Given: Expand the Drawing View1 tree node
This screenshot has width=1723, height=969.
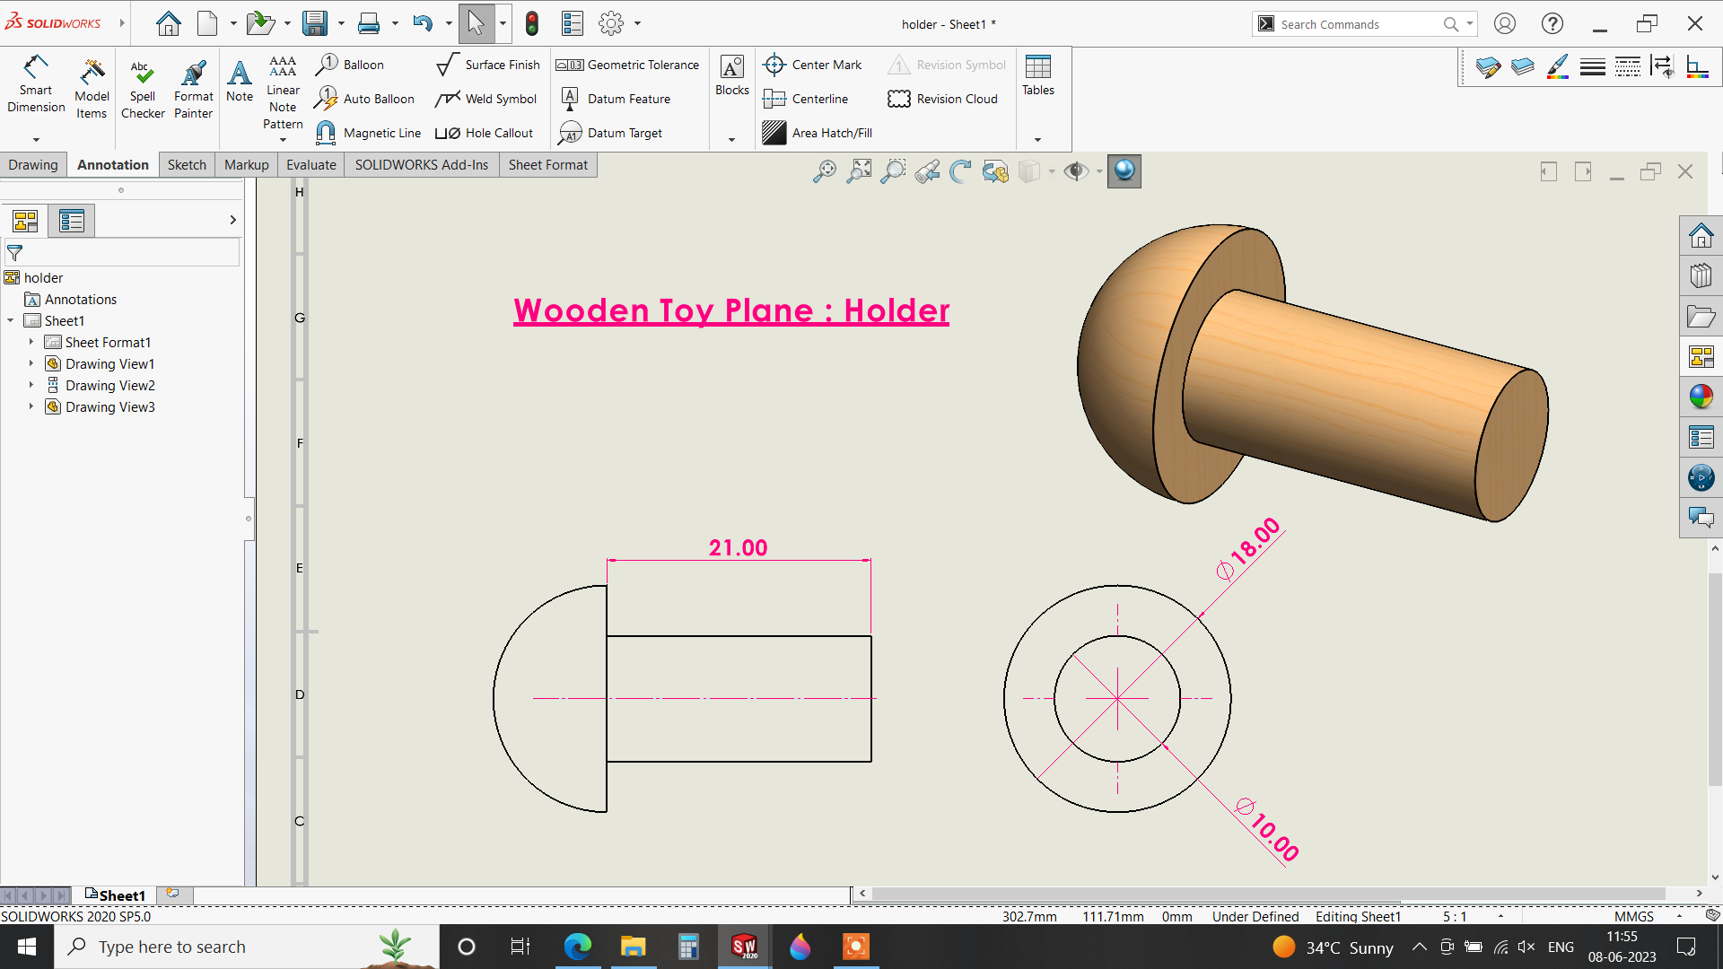Looking at the screenshot, I should tap(31, 363).
